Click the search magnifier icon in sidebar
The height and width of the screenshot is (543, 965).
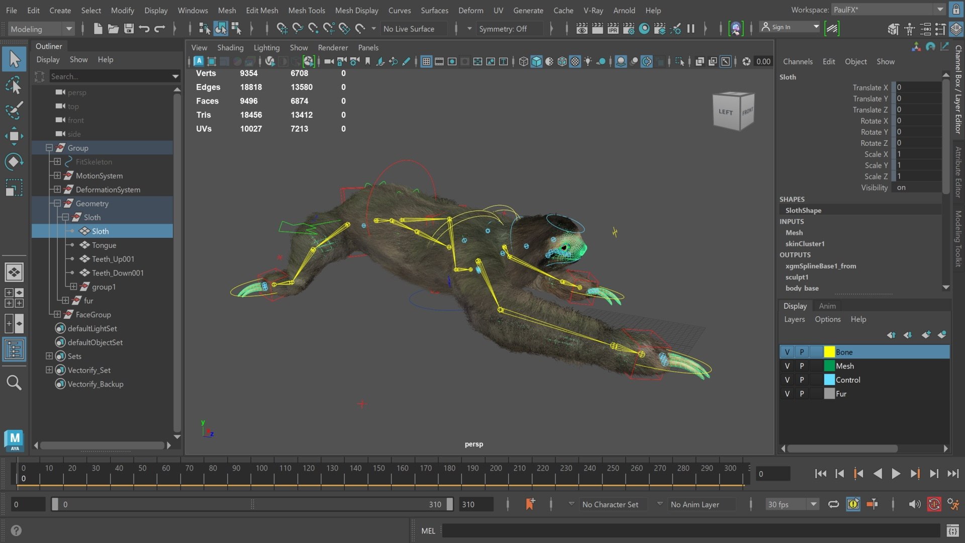click(x=14, y=383)
